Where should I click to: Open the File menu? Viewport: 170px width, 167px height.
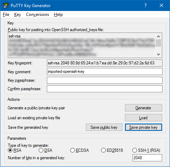[6, 15]
